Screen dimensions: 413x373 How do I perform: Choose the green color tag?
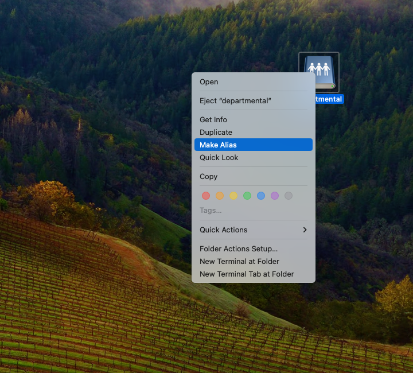tap(247, 196)
